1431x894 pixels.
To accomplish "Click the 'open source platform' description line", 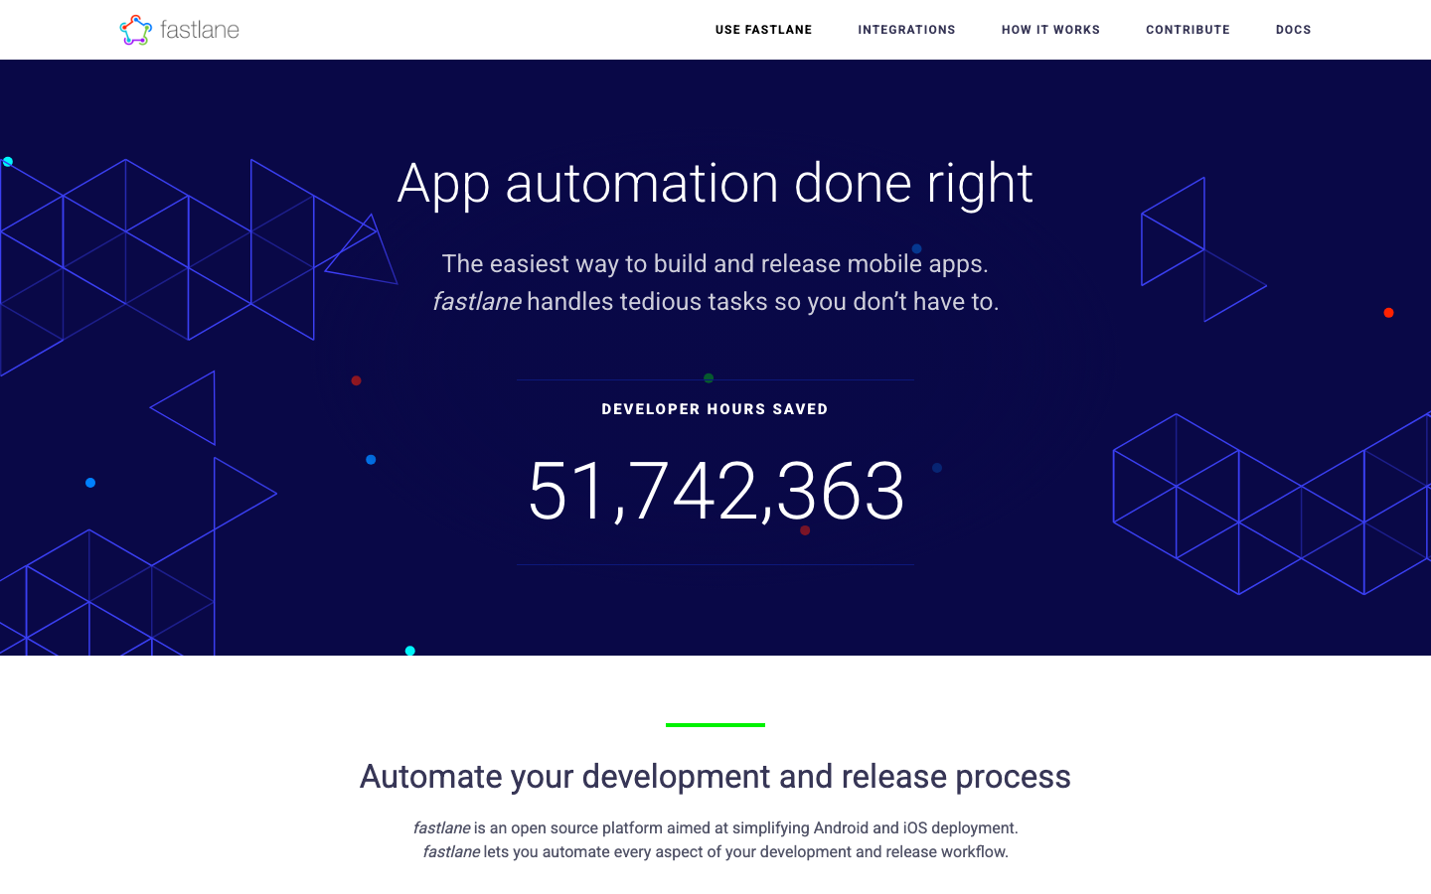I will pyautogui.click(x=715, y=827).
